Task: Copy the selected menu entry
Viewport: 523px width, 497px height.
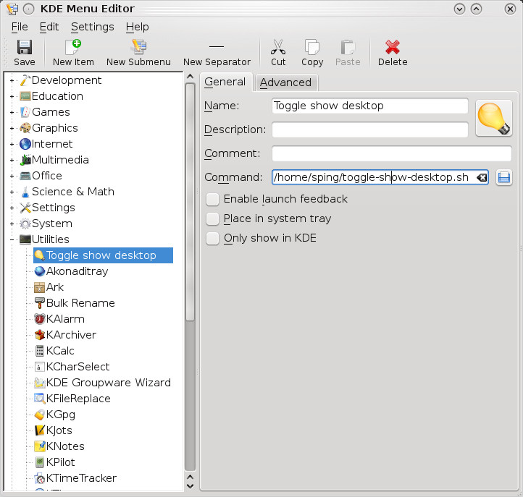Action: tap(312, 53)
